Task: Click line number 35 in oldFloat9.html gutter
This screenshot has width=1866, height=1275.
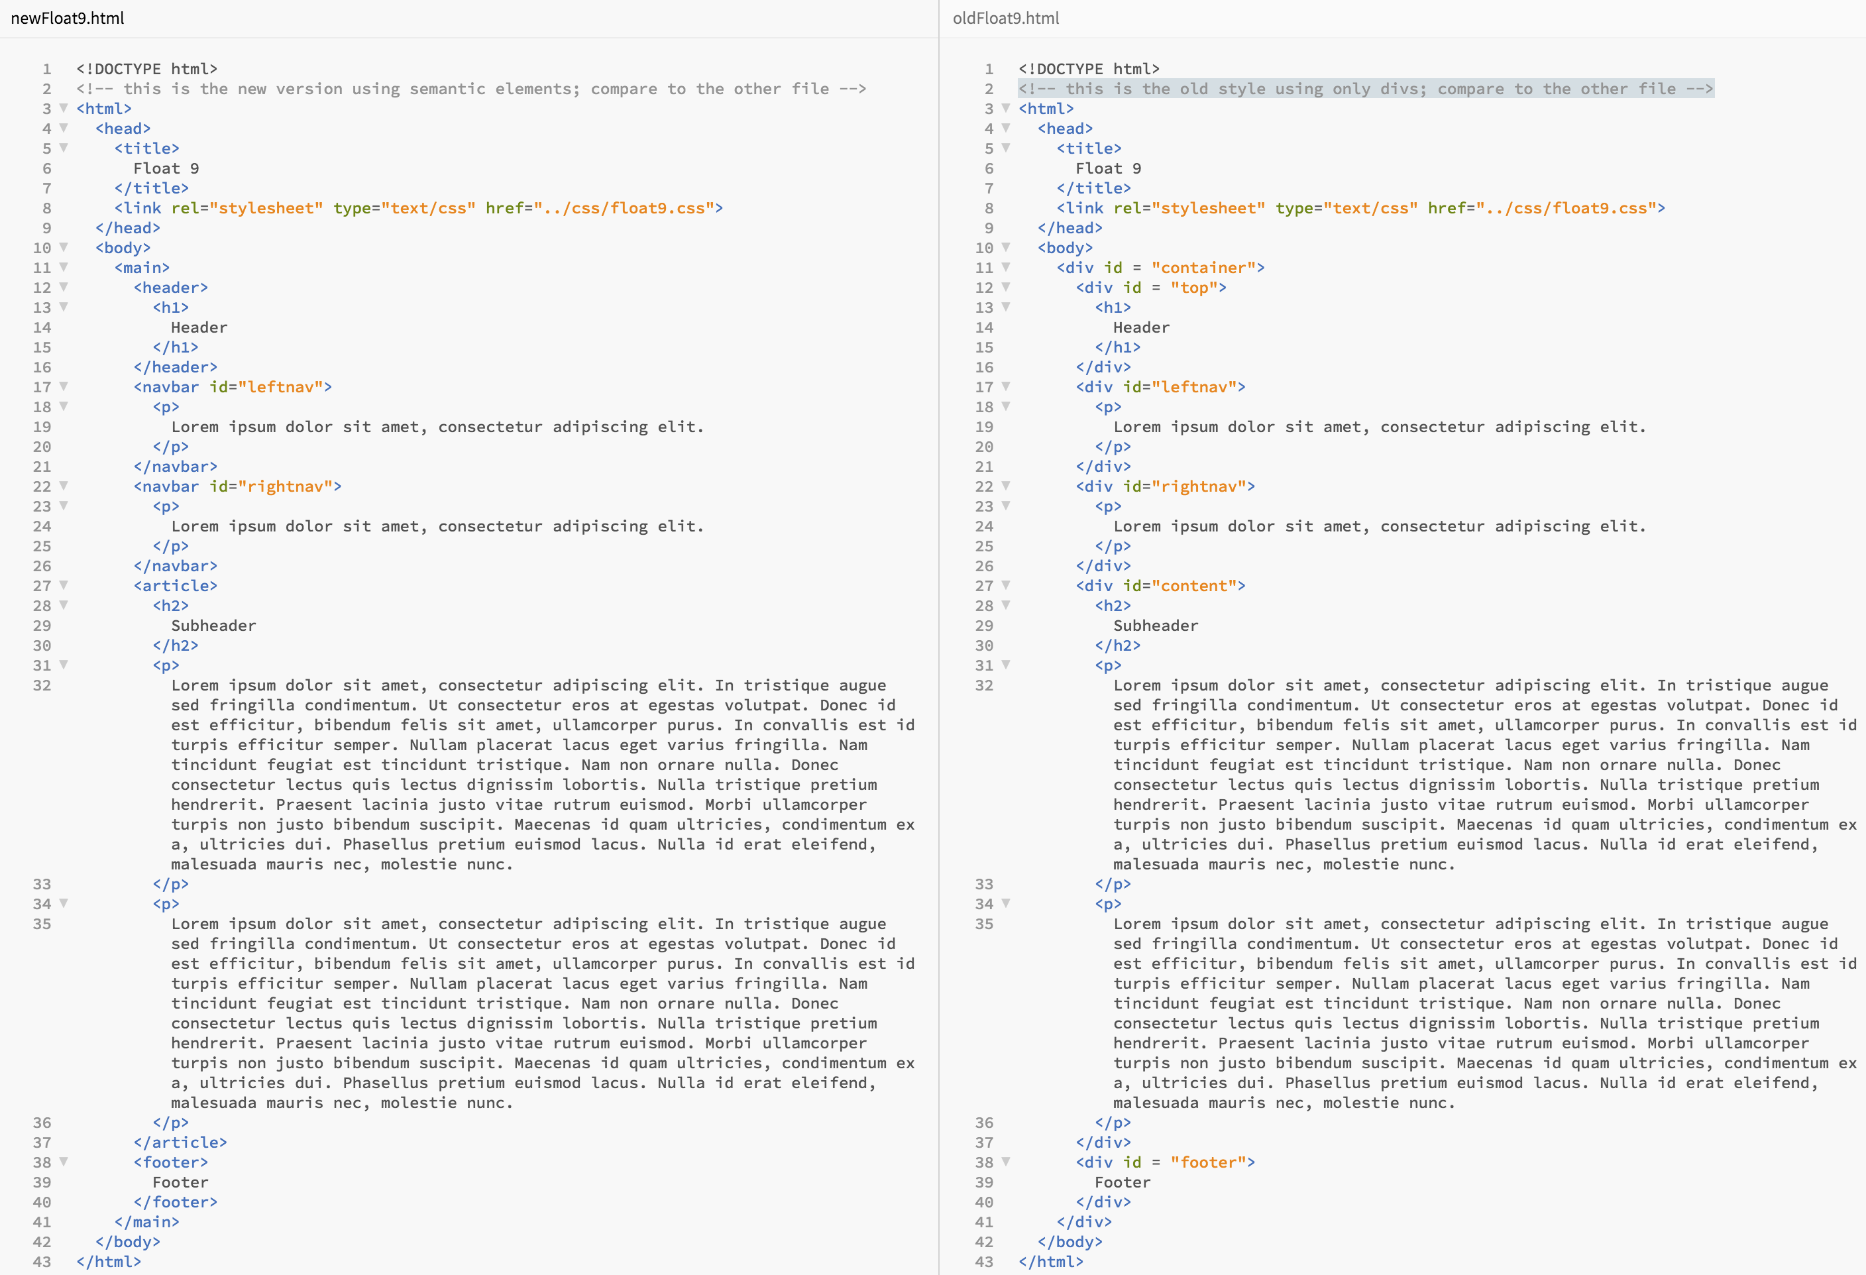Action: [x=985, y=923]
